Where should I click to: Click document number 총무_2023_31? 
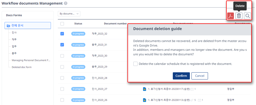click(x=99, y=45)
